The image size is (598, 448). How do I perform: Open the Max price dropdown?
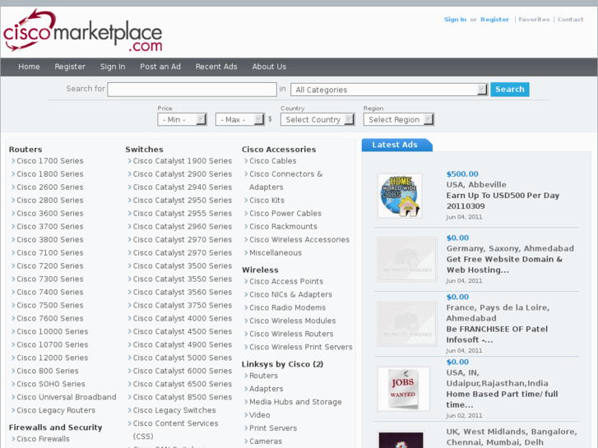[x=240, y=119]
